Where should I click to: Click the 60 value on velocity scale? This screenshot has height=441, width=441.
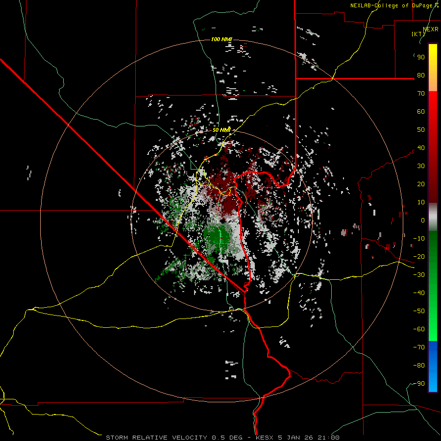pyautogui.click(x=421, y=112)
